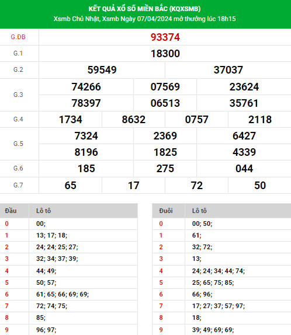This screenshot has height=335, width=291.
Task: Click red head digit 9 in Đầu table
Action: pos(6,330)
